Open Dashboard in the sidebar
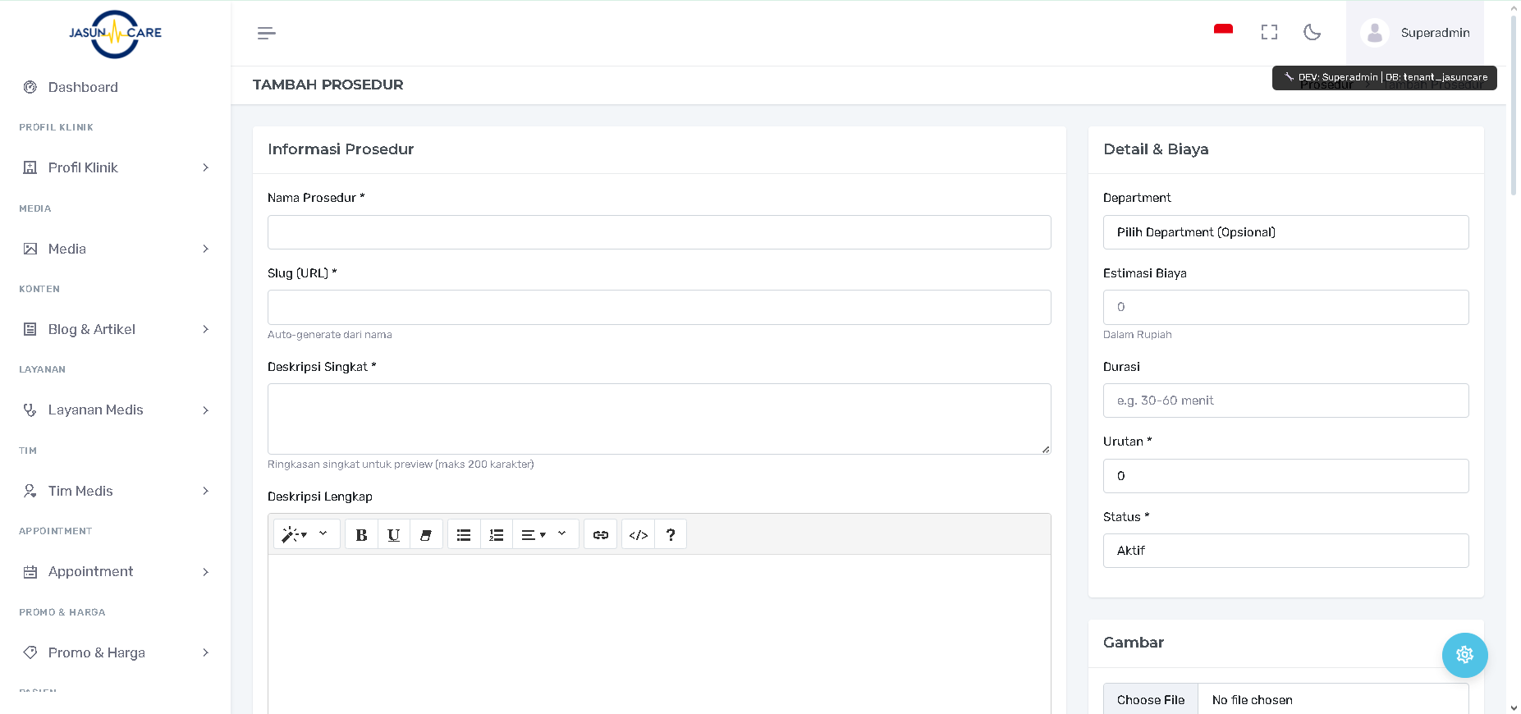Viewport: 1521px width, 714px height. [x=83, y=87]
